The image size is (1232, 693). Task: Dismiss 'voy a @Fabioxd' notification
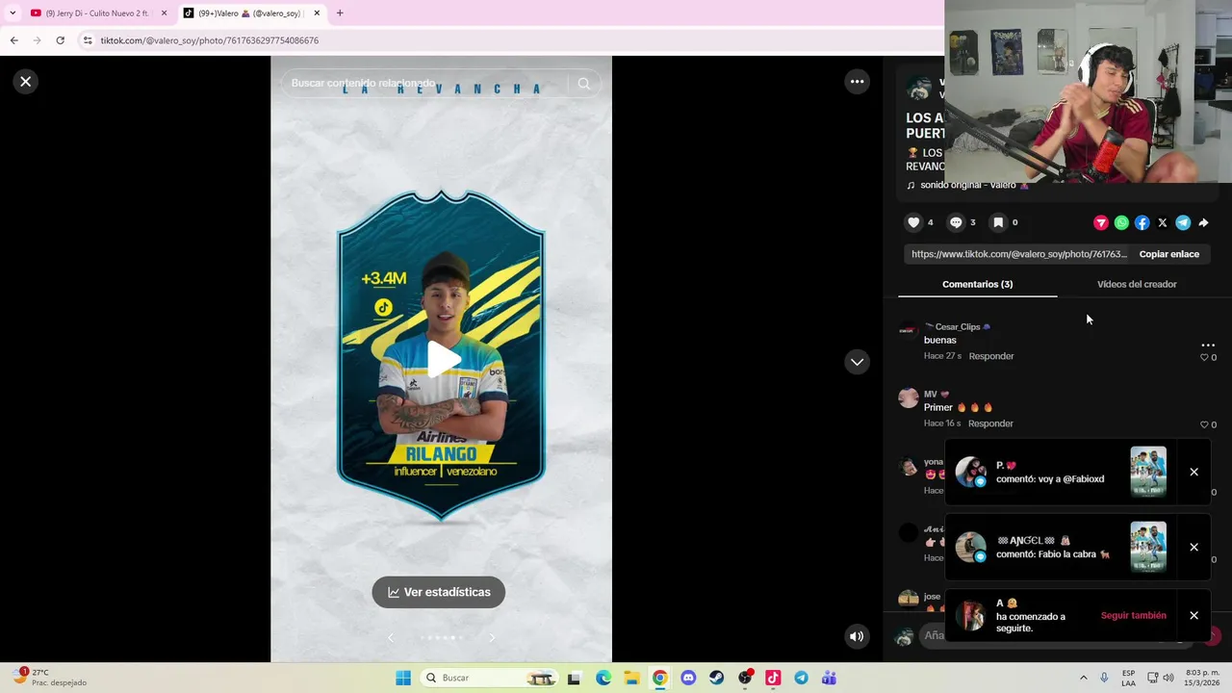tap(1193, 472)
